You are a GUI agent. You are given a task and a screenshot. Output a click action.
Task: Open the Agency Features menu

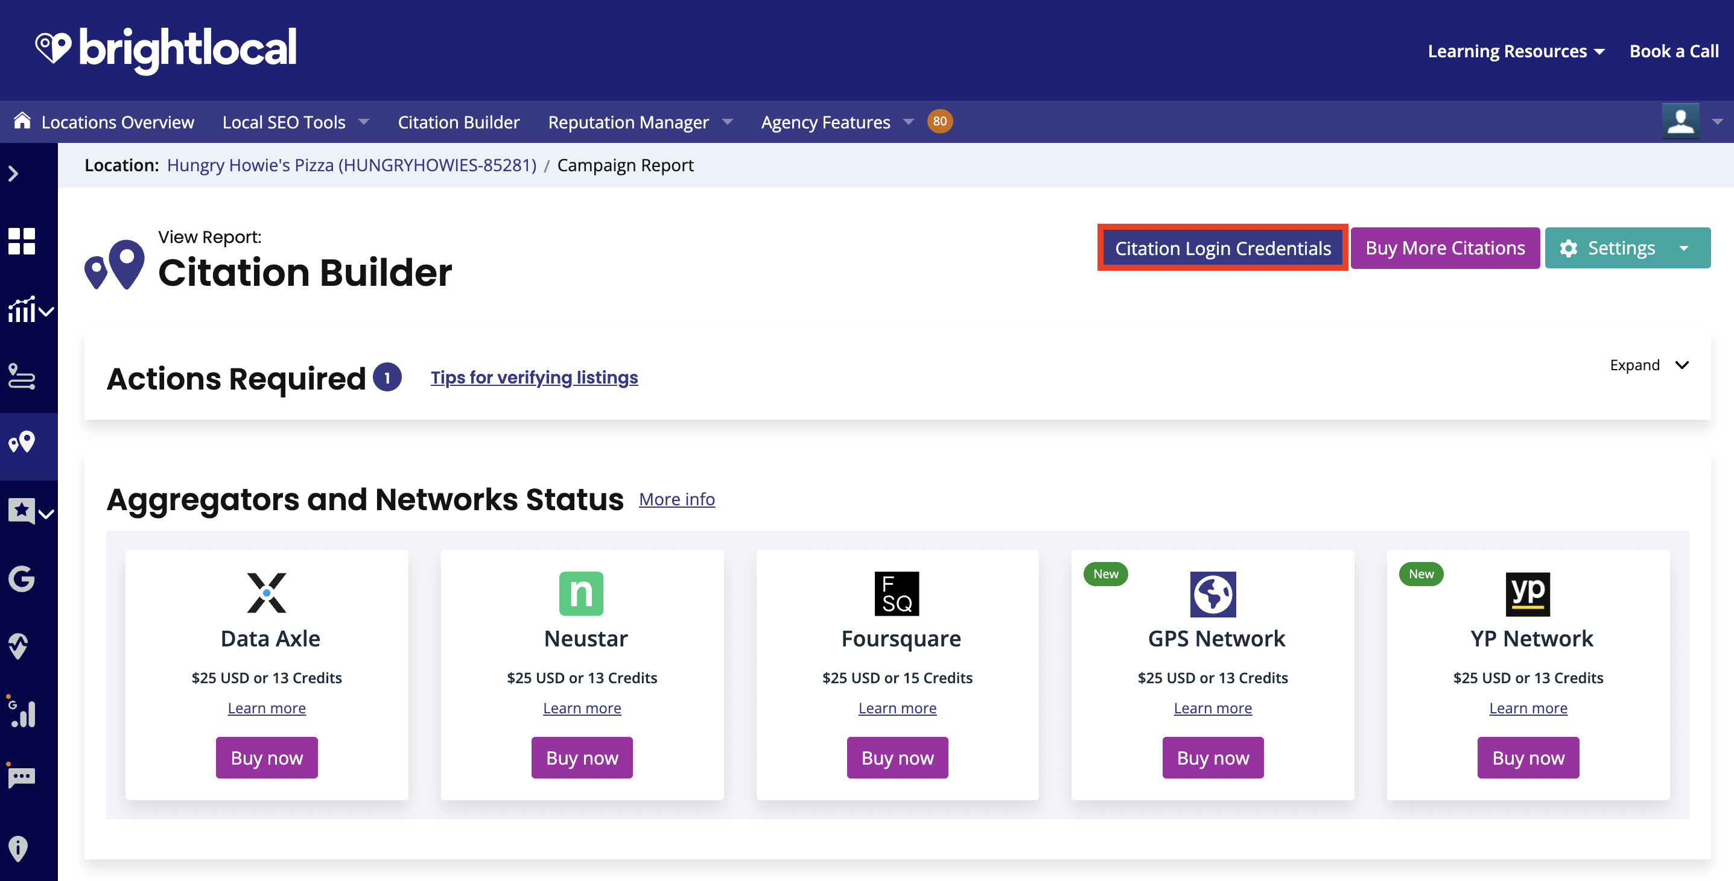click(837, 122)
